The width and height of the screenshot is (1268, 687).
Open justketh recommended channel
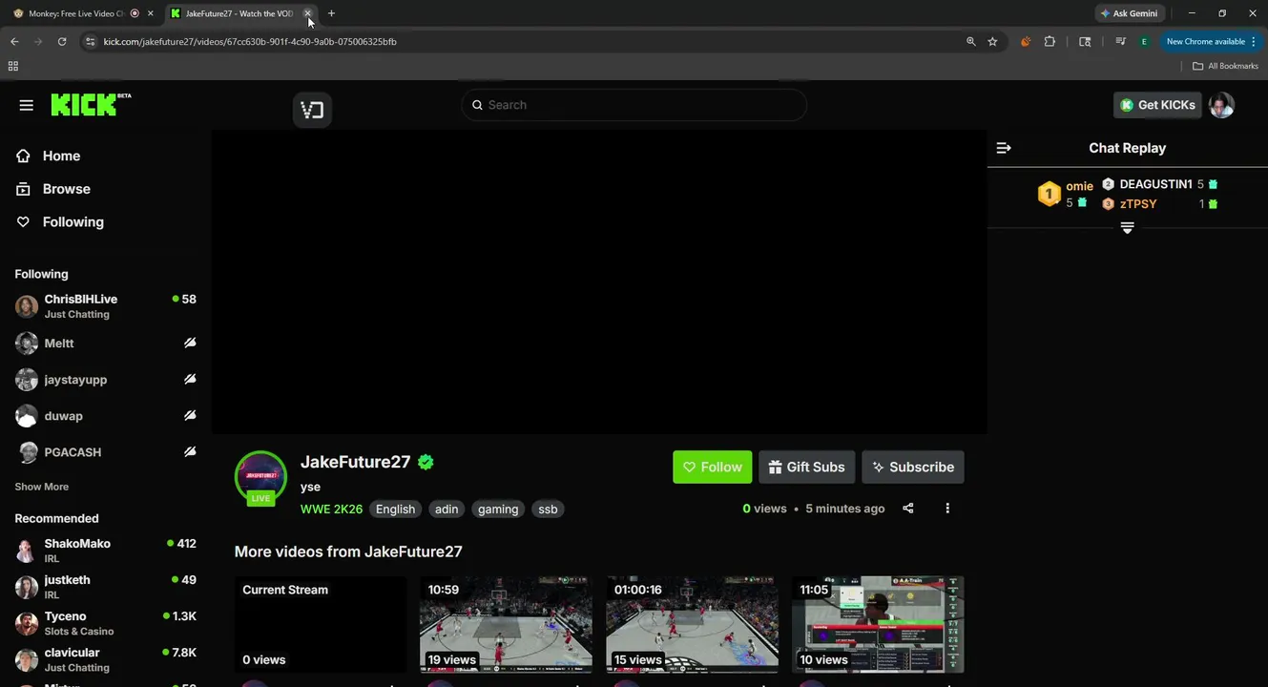tap(106, 587)
